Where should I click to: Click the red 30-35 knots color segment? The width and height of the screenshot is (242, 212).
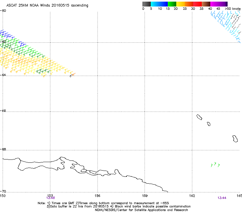tap(198, 4)
